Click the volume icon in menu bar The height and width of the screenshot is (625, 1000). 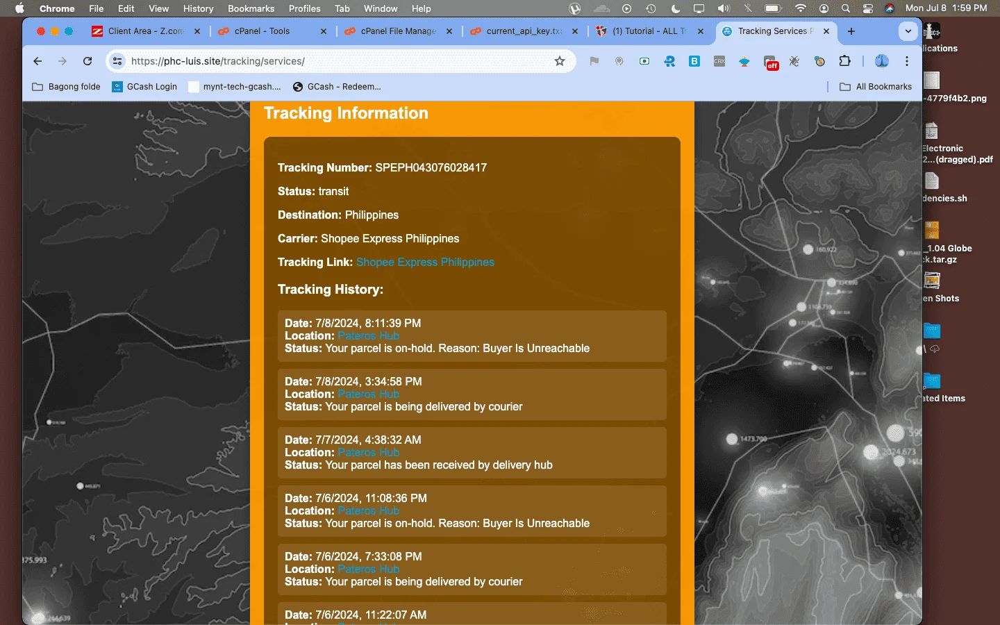[724, 8]
